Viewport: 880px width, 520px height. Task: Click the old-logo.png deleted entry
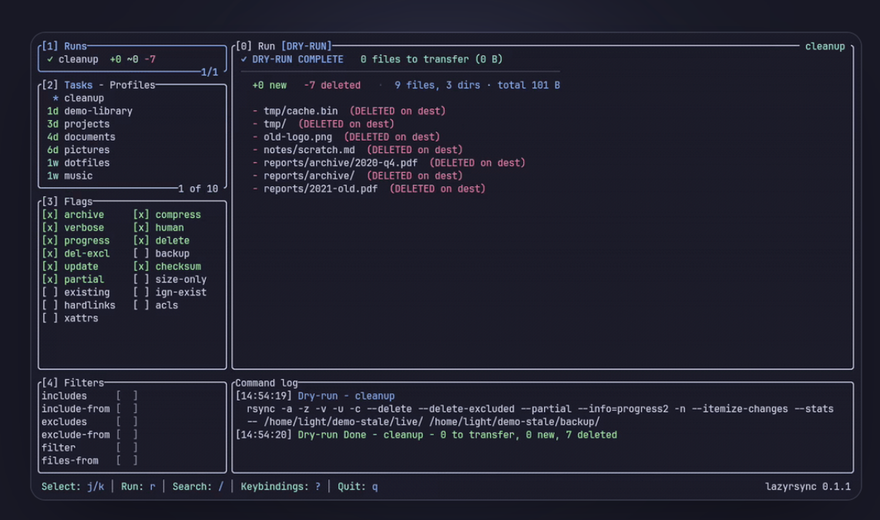coord(346,137)
